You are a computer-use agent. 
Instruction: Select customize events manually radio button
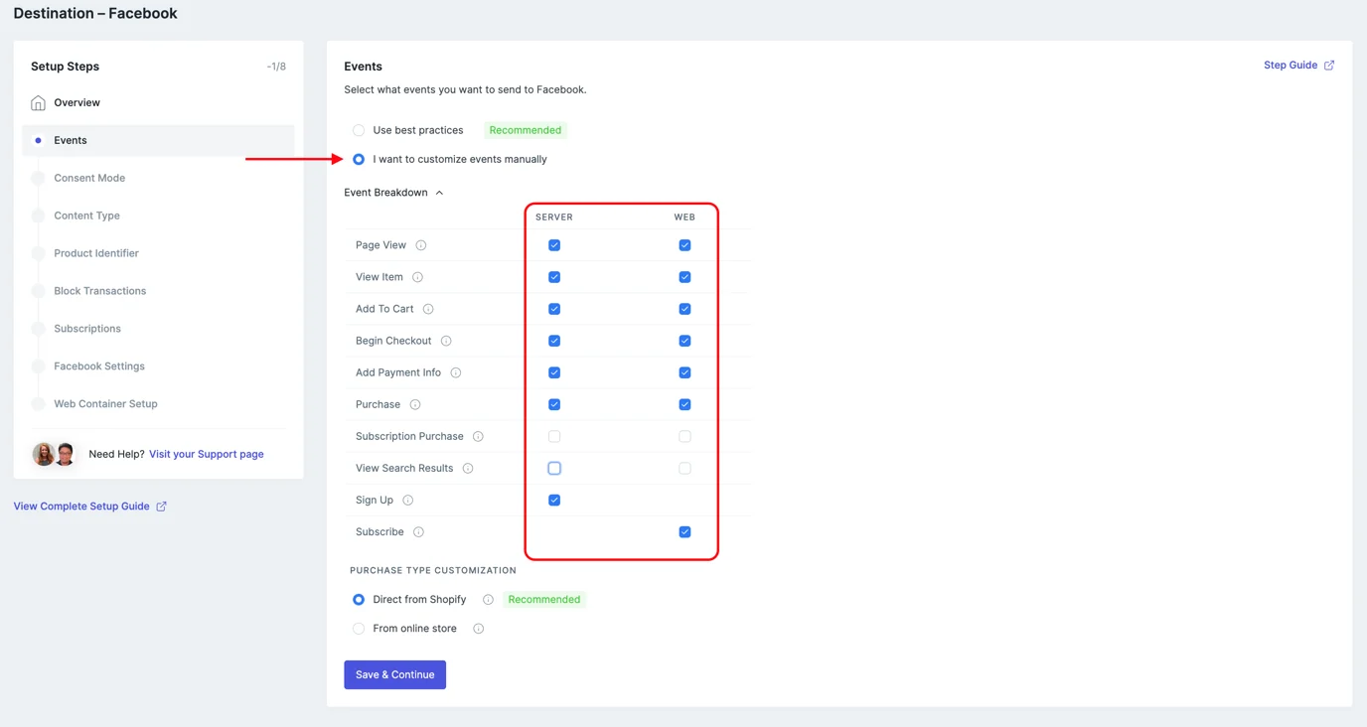click(x=359, y=159)
